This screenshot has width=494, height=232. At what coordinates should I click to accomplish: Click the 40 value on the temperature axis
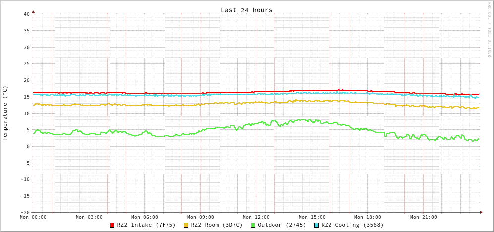point(26,14)
